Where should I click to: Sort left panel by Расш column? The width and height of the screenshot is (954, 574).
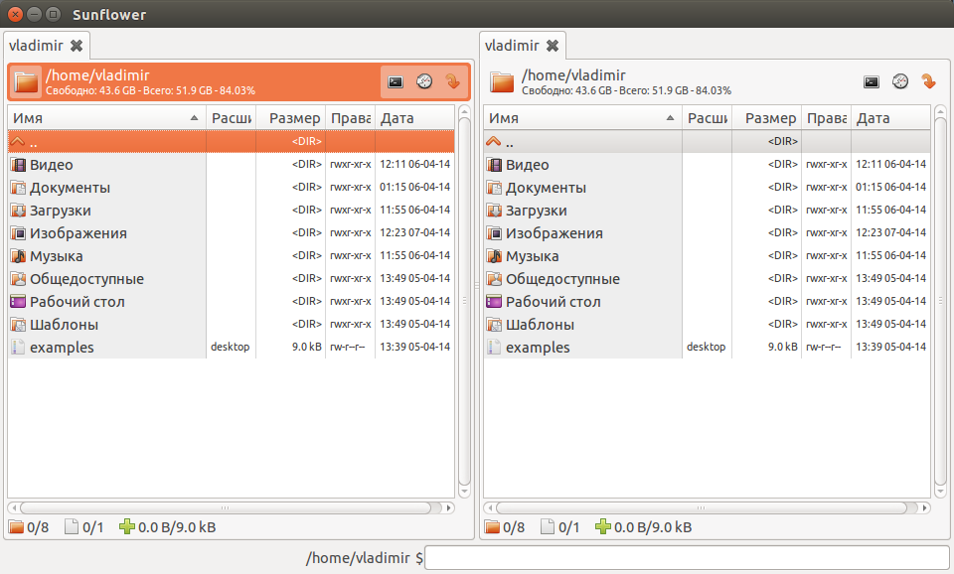coord(232,118)
